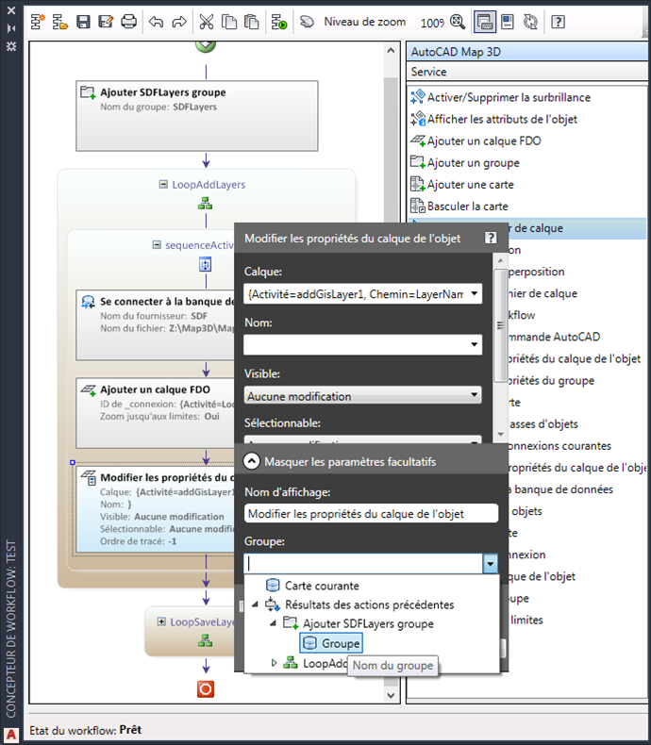Select the Se connecter à la banque activity
The image size is (651, 745).
tap(156, 325)
